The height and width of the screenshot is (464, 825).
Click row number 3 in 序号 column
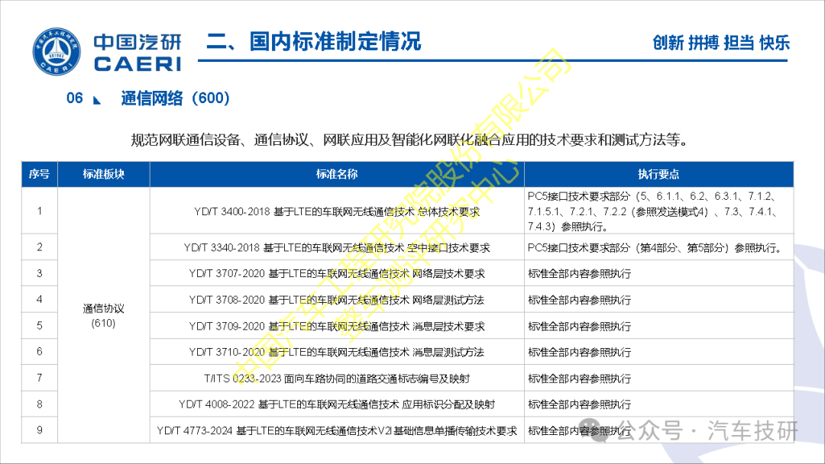[40, 273]
